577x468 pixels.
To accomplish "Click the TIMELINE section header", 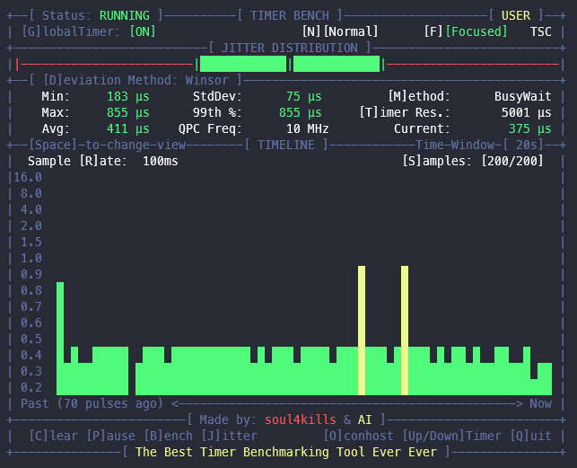I will point(286,145).
